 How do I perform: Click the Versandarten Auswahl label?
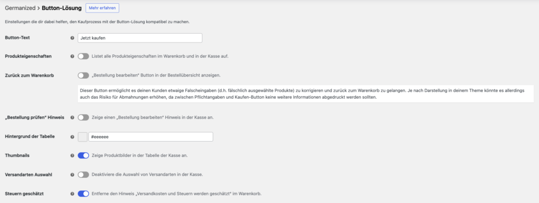point(28,174)
